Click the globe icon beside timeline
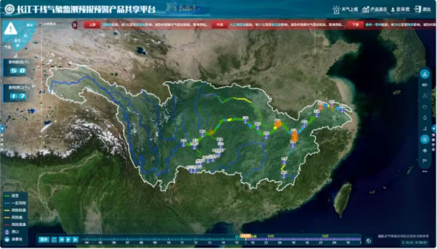 pos(368,240)
